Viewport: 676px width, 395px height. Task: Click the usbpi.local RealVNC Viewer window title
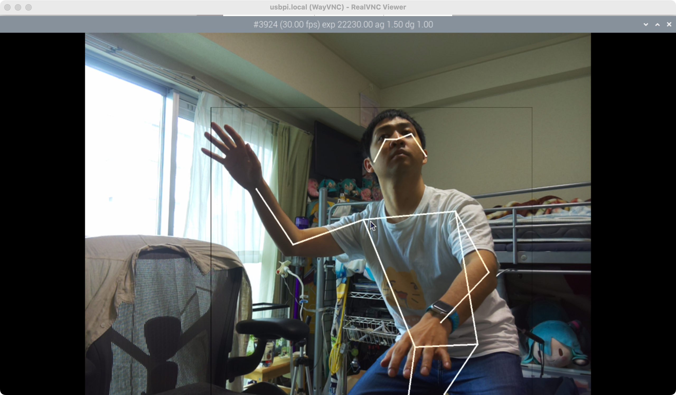(337, 7)
